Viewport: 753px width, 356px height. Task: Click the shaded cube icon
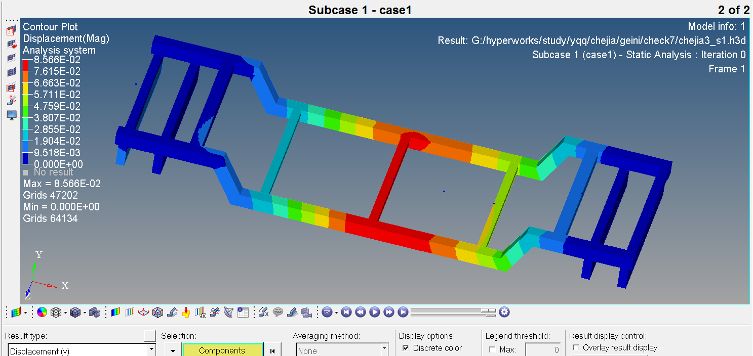[x=75, y=313]
